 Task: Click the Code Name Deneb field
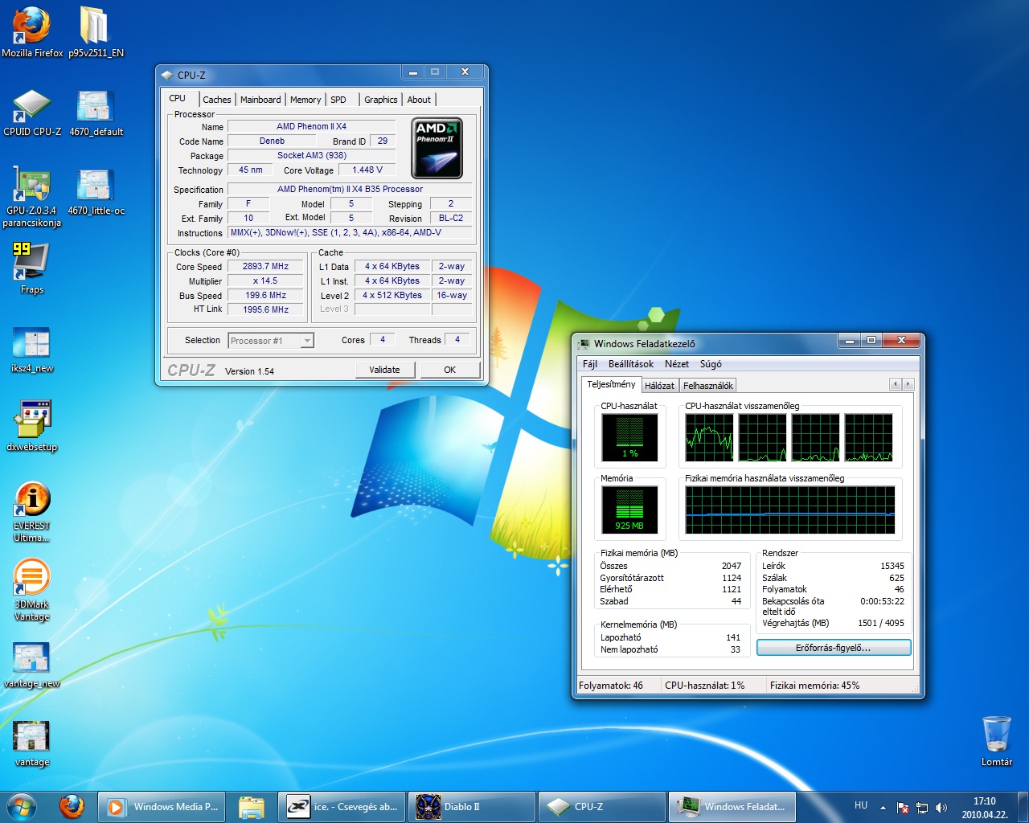click(x=273, y=141)
